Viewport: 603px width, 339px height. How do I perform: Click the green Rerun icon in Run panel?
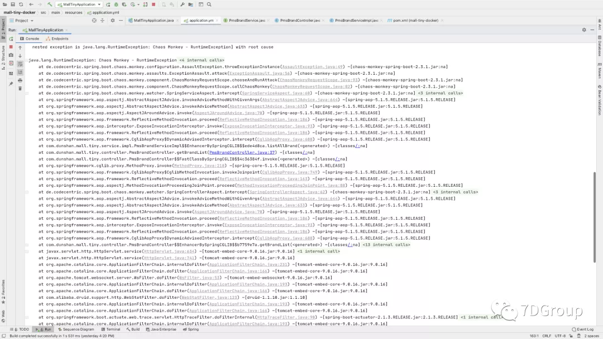coord(11,39)
